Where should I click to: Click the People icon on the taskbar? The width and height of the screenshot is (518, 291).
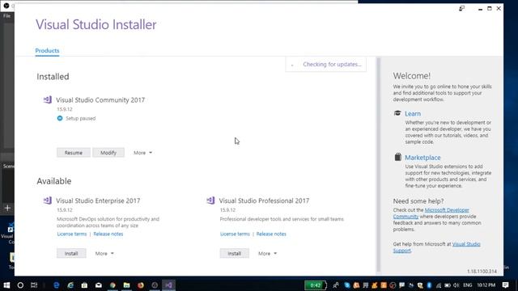[336, 285]
